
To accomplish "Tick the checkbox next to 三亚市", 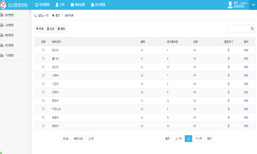I will point(43,83).
